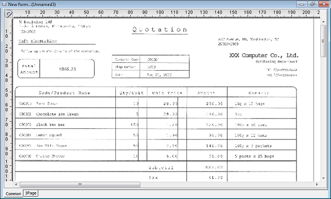Select the Remarks column header
The height and width of the screenshot is (199, 331).
[x=259, y=93]
